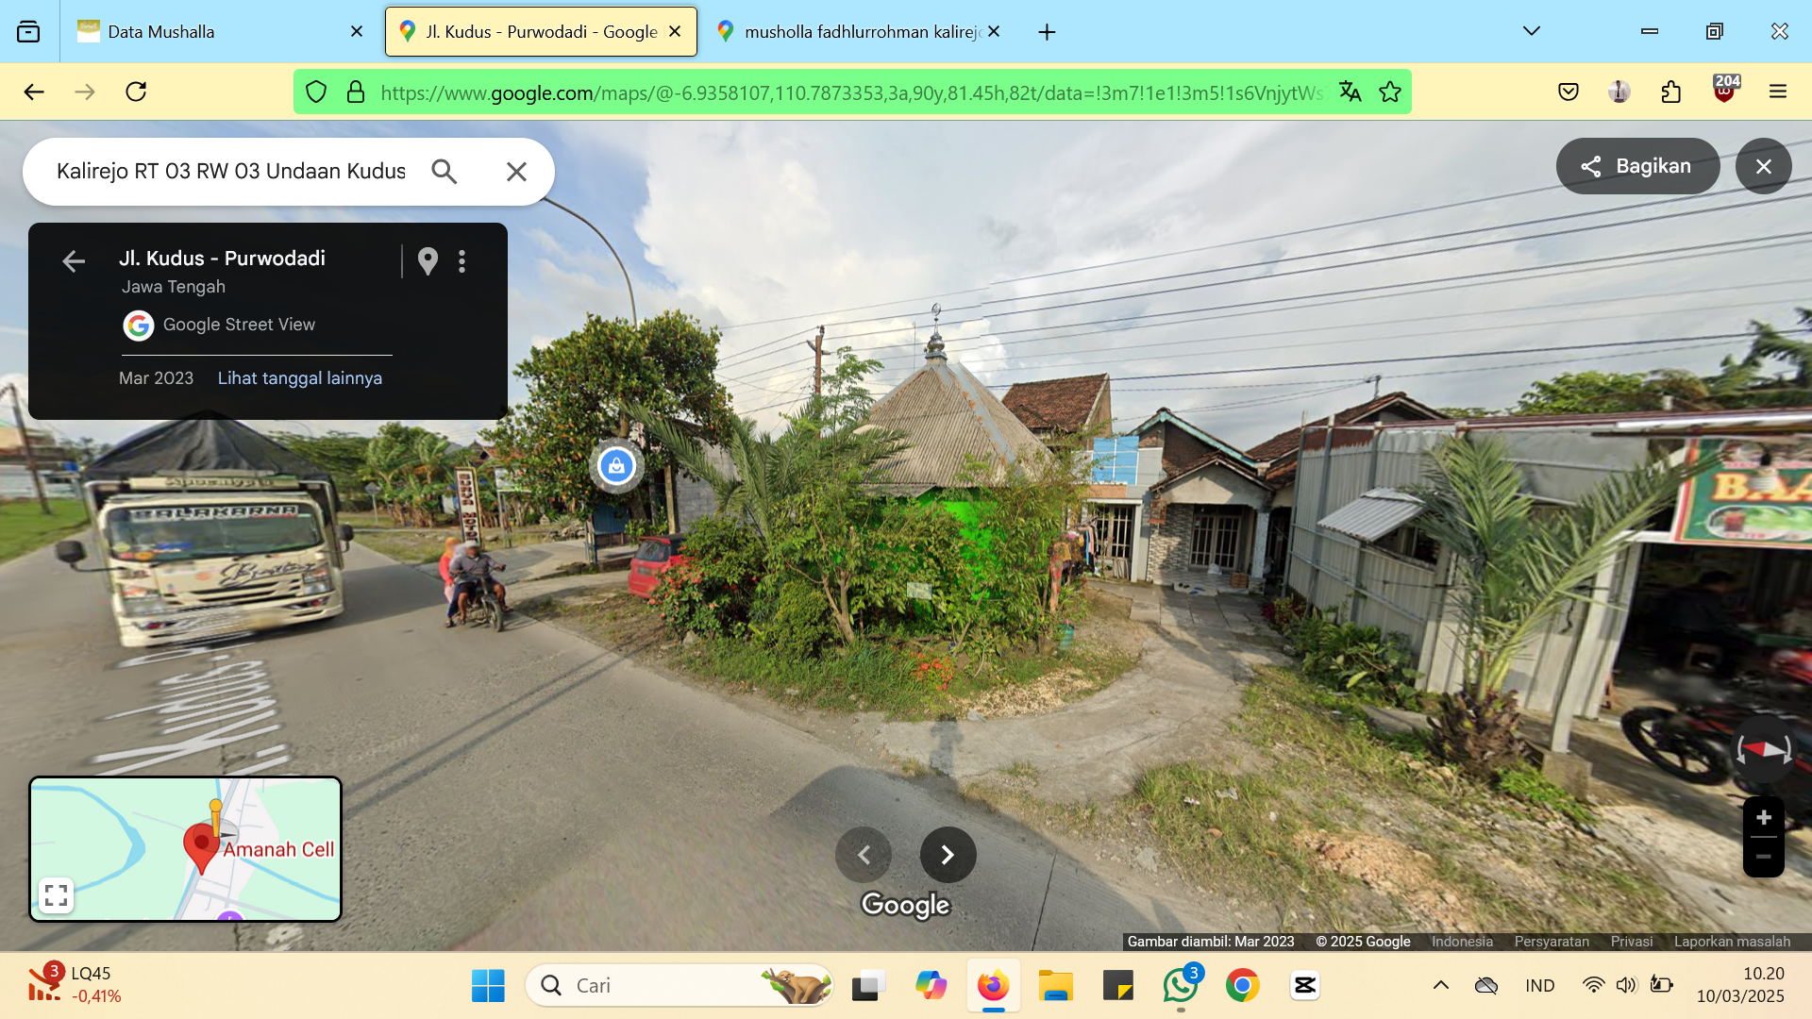
Task: Click the search magnifier icon in Maps
Action: pos(445,172)
